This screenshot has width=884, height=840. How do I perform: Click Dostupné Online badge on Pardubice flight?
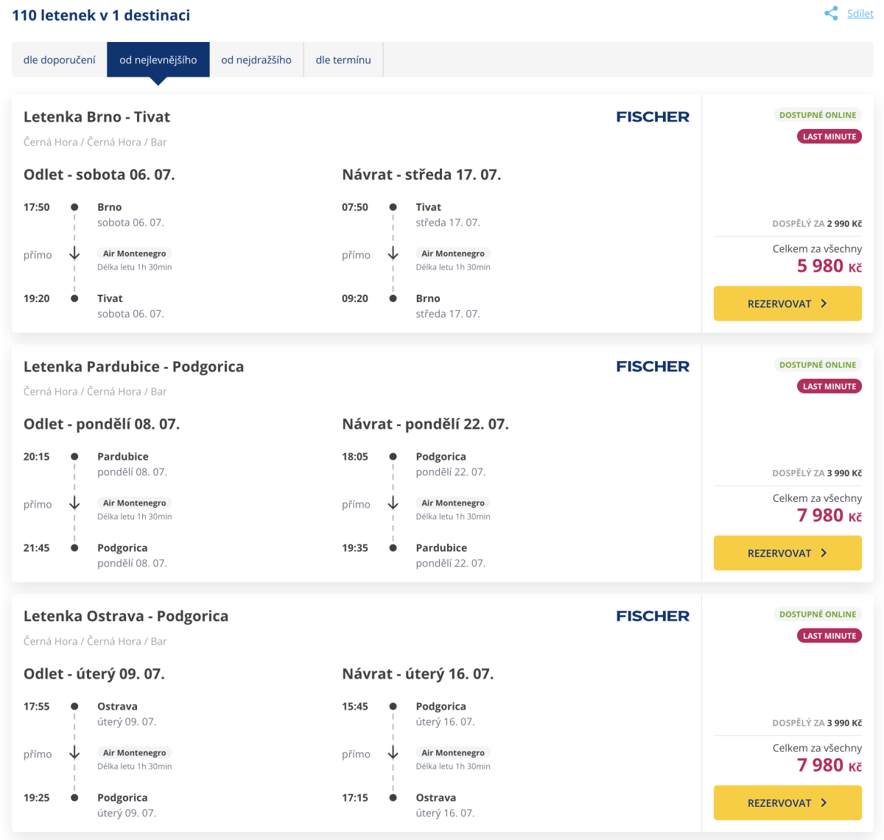coord(818,365)
